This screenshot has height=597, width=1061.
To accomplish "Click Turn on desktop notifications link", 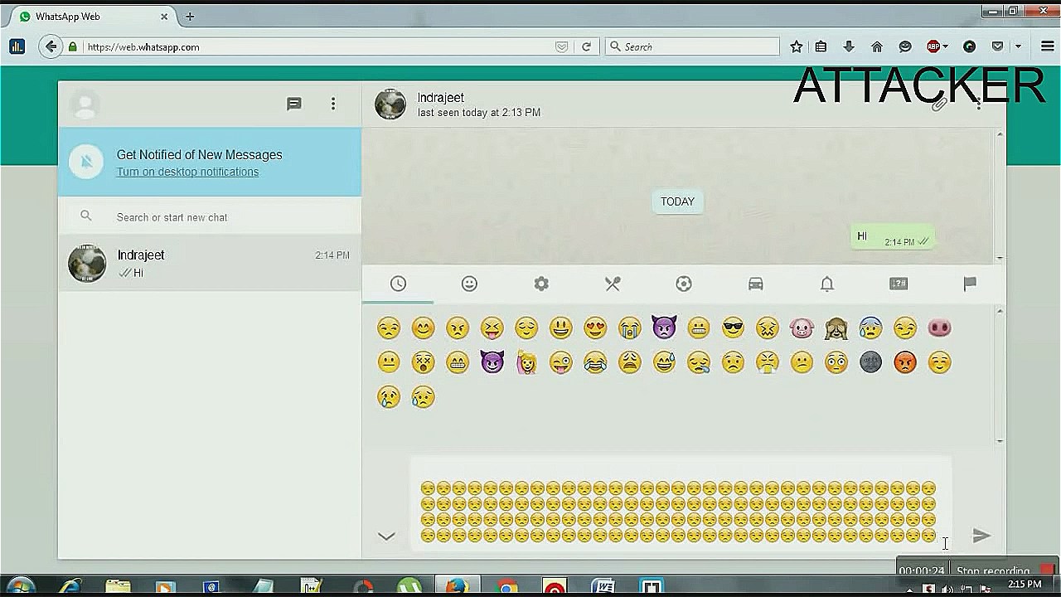I will click(x=187, y=172).
